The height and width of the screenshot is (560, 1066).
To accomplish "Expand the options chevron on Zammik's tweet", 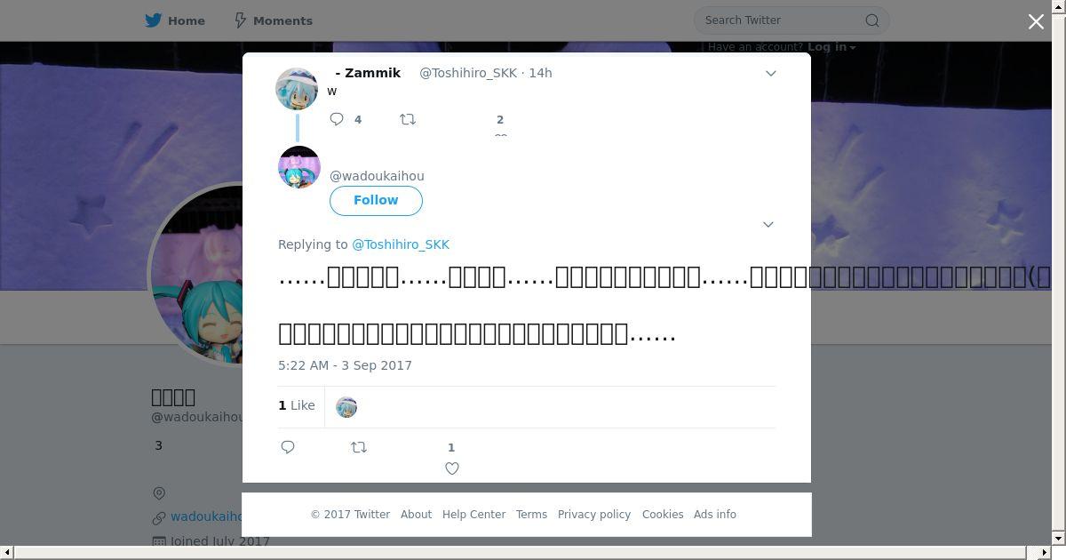I will pos(771,73).
